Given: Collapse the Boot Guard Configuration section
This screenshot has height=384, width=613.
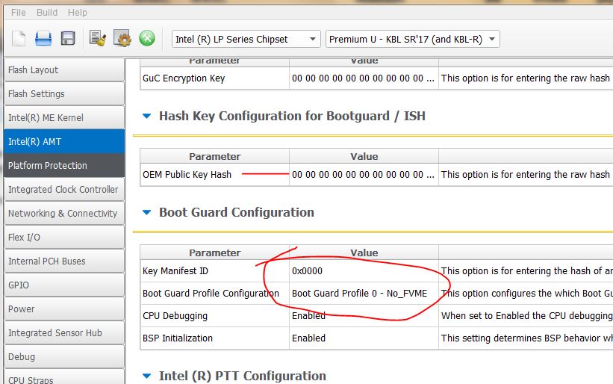Looking at the screenshot, I should point(146,212).
